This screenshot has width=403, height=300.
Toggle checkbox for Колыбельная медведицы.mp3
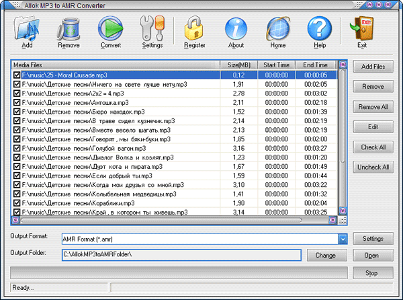coord(17,194)
